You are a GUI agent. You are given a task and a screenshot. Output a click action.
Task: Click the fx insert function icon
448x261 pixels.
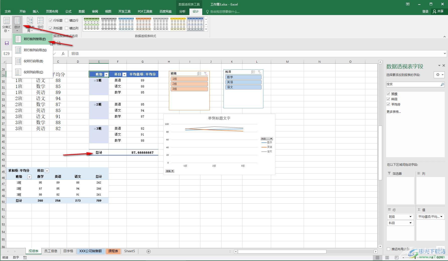63,53
